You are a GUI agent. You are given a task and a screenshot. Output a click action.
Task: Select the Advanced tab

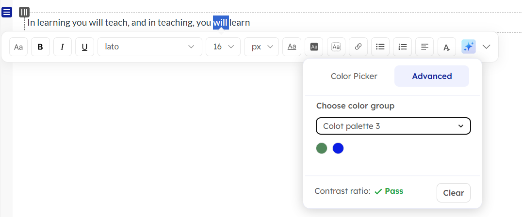(432, 76)
